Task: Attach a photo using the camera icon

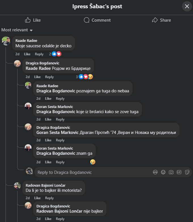Action: click(x=171, y=172)
